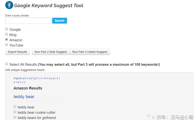Tick the Bing source checkbox
The image size is (194, 120).
[x=7, y=35]
